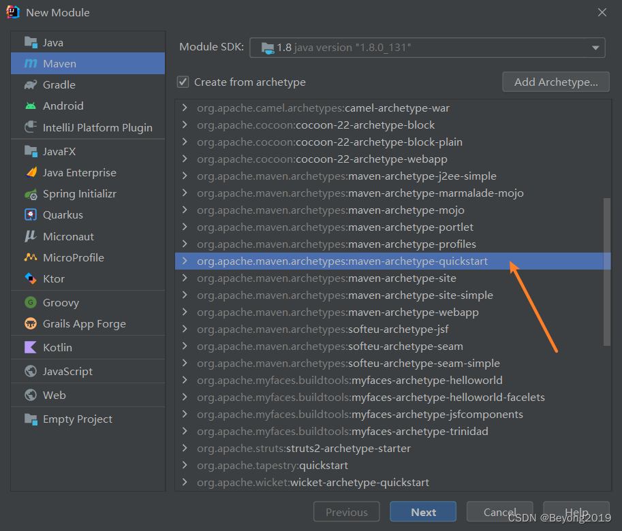Click the IntelliJ Platform Plugin icon
Viewport: 622px width, 531px height.
[31, 127]
